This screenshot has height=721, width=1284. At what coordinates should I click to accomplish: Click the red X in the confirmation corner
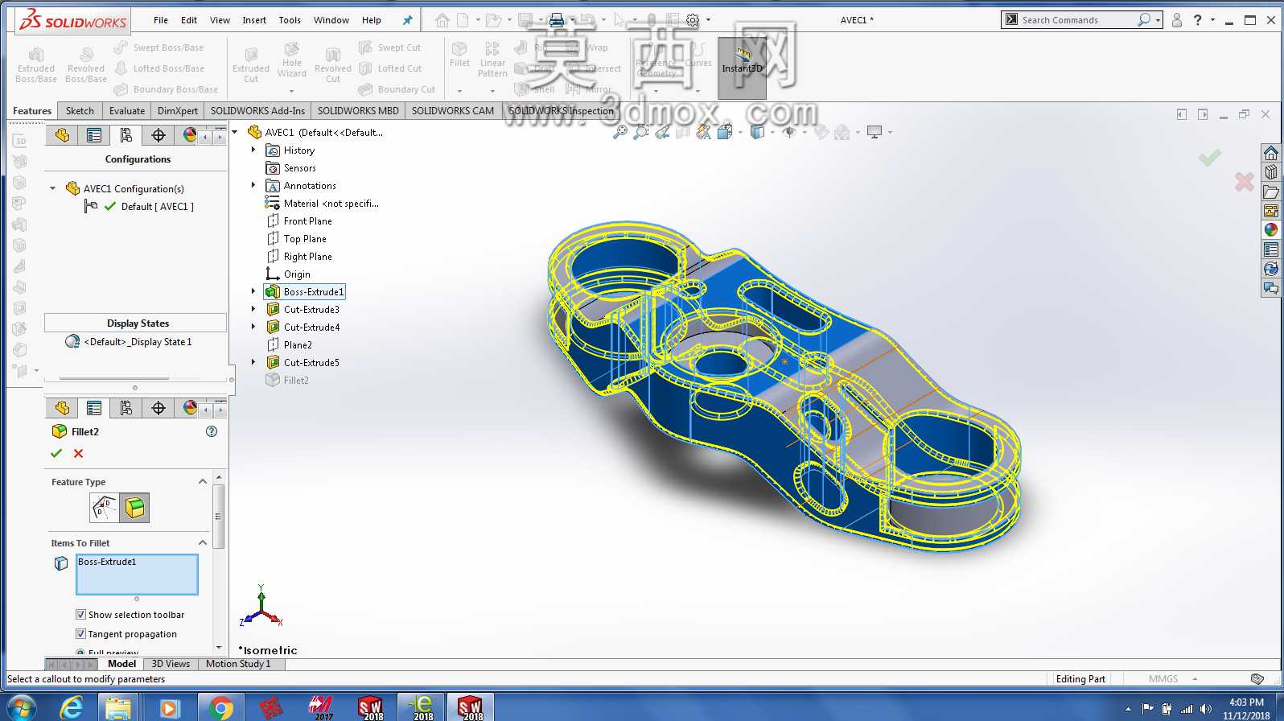tap(1244, 182)
